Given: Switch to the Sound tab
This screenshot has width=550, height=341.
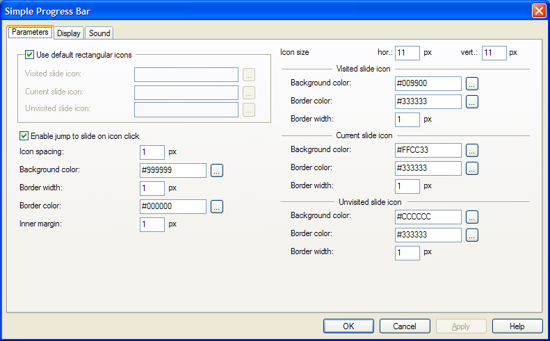Looking at the screenshot, I should [99, 33].
